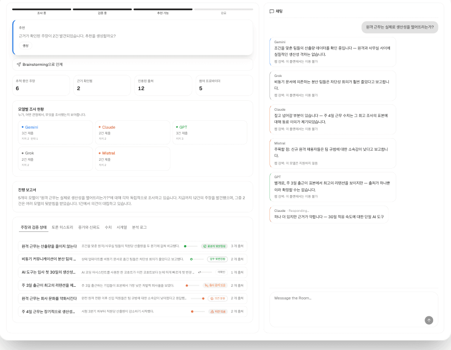The image size is (451, 350).
Task: Click the 원격 근무는 실제로 생산성을 떨어뜨리는가? chat bubble
Action: point(399,27)
